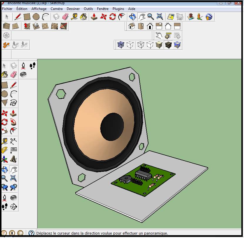Select the 3D Text tool in left palette
The height and width of the screenshot is (239, 244).
point(14,159)
